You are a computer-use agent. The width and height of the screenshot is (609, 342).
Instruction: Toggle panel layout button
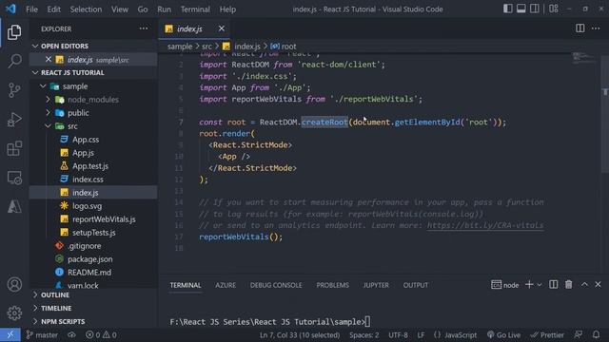tap(521, 9)
